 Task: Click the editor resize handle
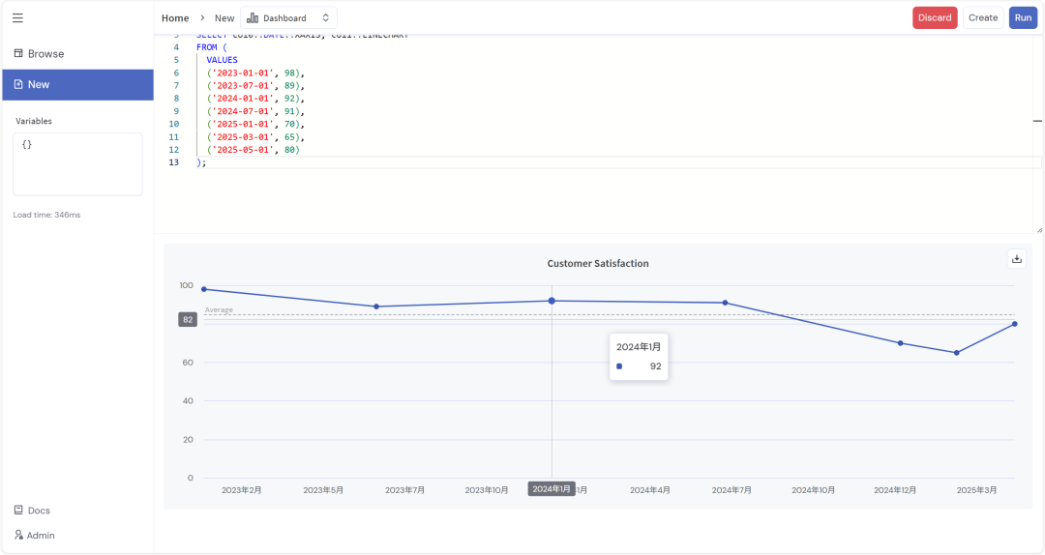pos(1038,229)
